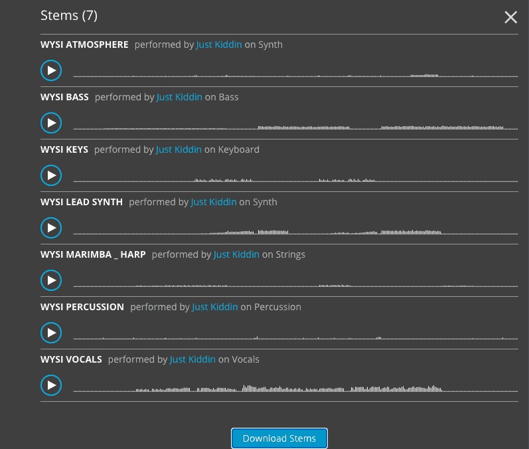Open Just Kiddin link on PERCUSSION stem
The image size is (529, 449).
point(214,307)
